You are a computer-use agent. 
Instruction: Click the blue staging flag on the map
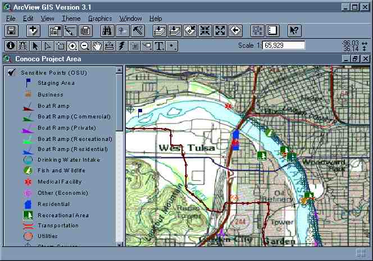point(140,113)
